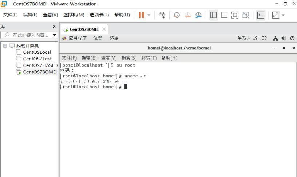297x177 pixels.
Task: Click the terminal title bomei@localhost:/home/bomei
Action: click(x=179, y=48)
